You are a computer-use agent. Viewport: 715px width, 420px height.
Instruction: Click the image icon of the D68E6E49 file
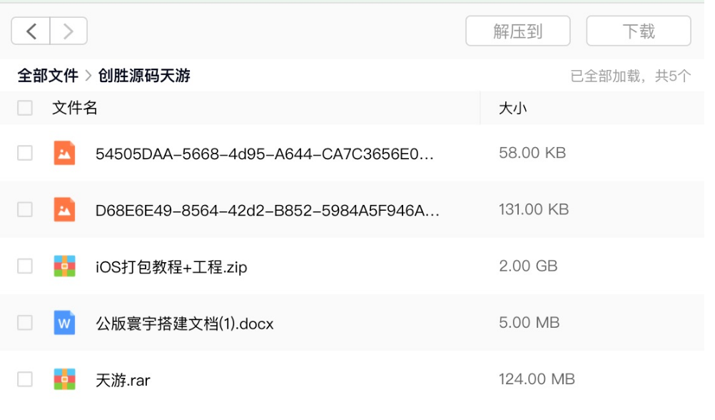[64, 209]
